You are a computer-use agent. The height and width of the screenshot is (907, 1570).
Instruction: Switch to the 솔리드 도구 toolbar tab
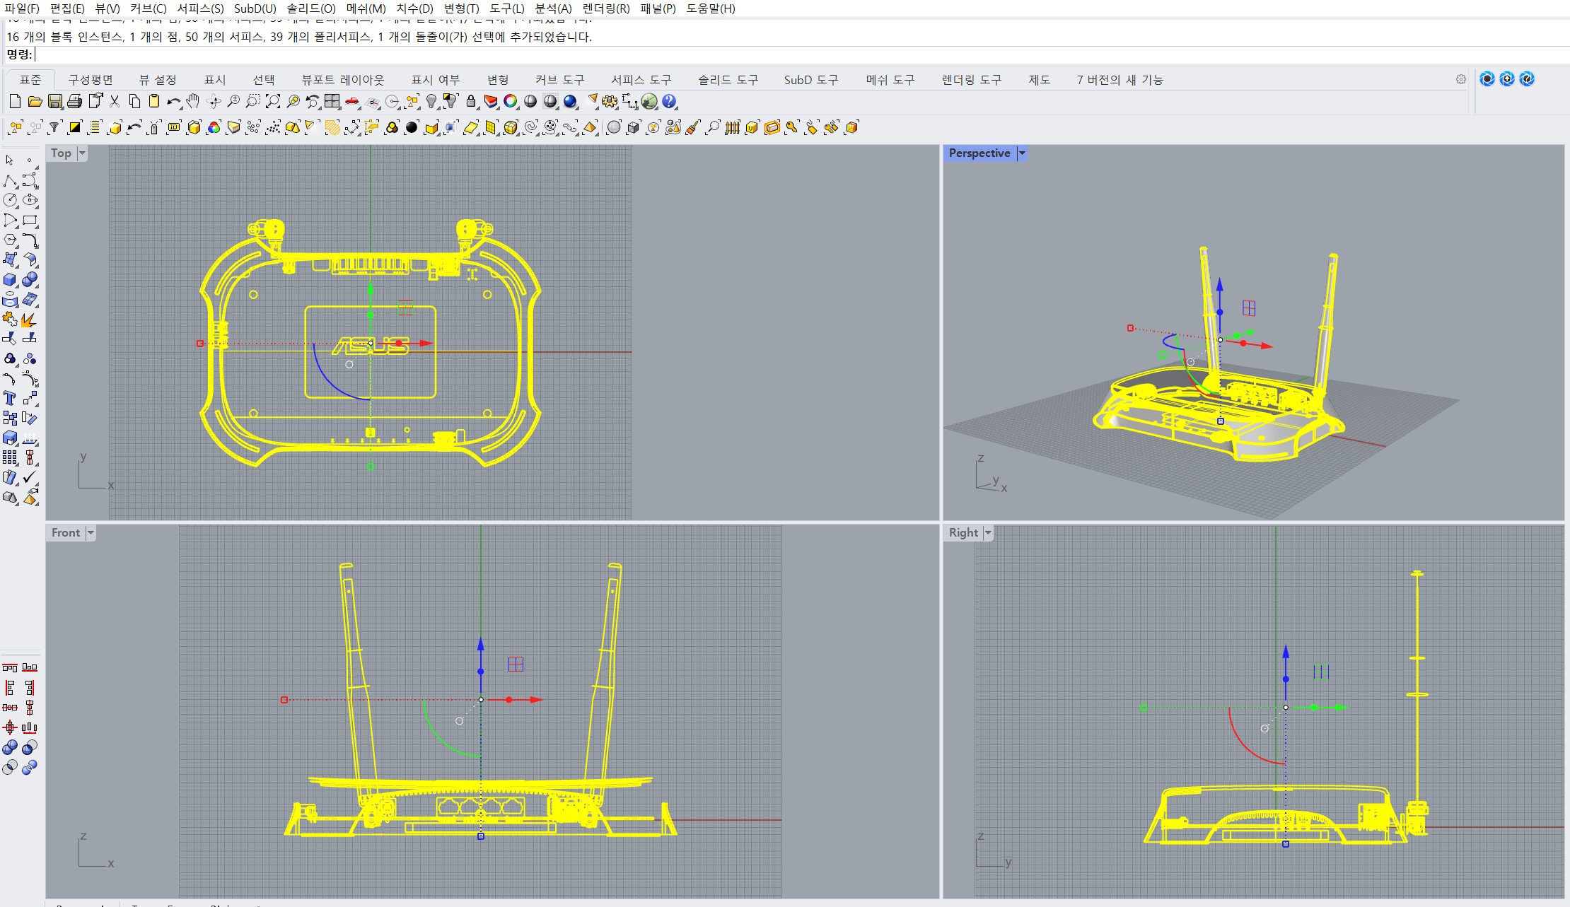[728, 80]
